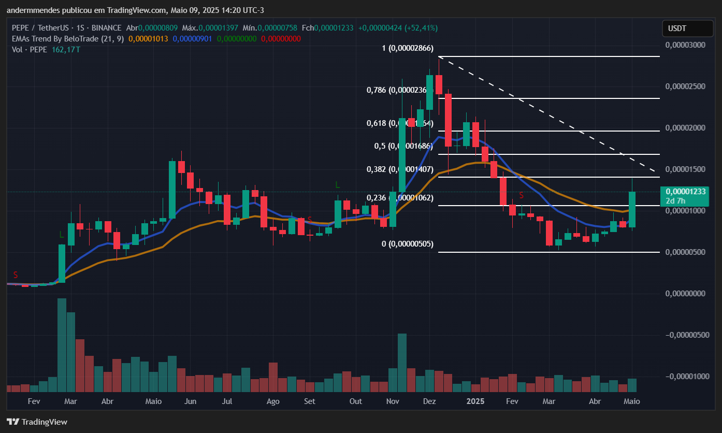Select the 0,786 Fibonacci level label
The width and height of the screenshot is (722, 433).
coord(400,90)
